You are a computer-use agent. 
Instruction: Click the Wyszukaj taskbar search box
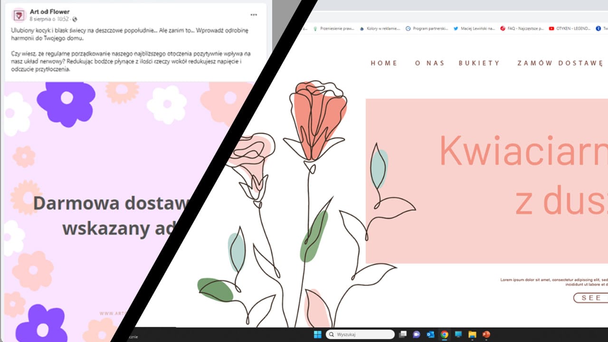(x=360, y=334)
